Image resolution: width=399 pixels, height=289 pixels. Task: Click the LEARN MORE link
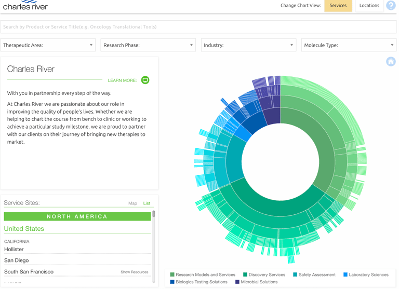pyautogui.click(x=122, y=80)
